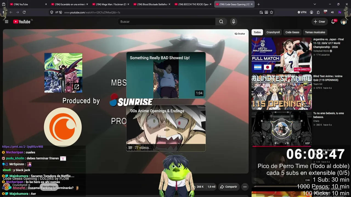Open more actions for the video

[x=245, y=187]
